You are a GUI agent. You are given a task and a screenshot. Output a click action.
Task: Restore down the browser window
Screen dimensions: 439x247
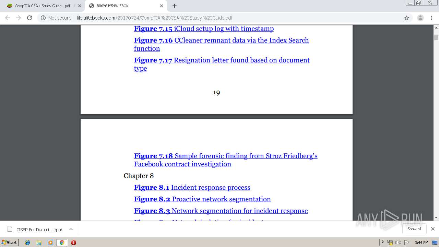(x=419, y=3)
